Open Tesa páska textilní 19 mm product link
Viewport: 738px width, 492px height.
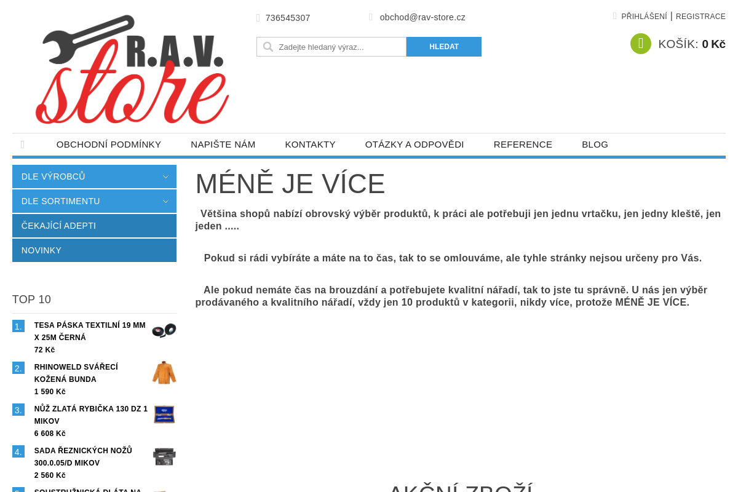pyautogui.click(x=90, y=331)
